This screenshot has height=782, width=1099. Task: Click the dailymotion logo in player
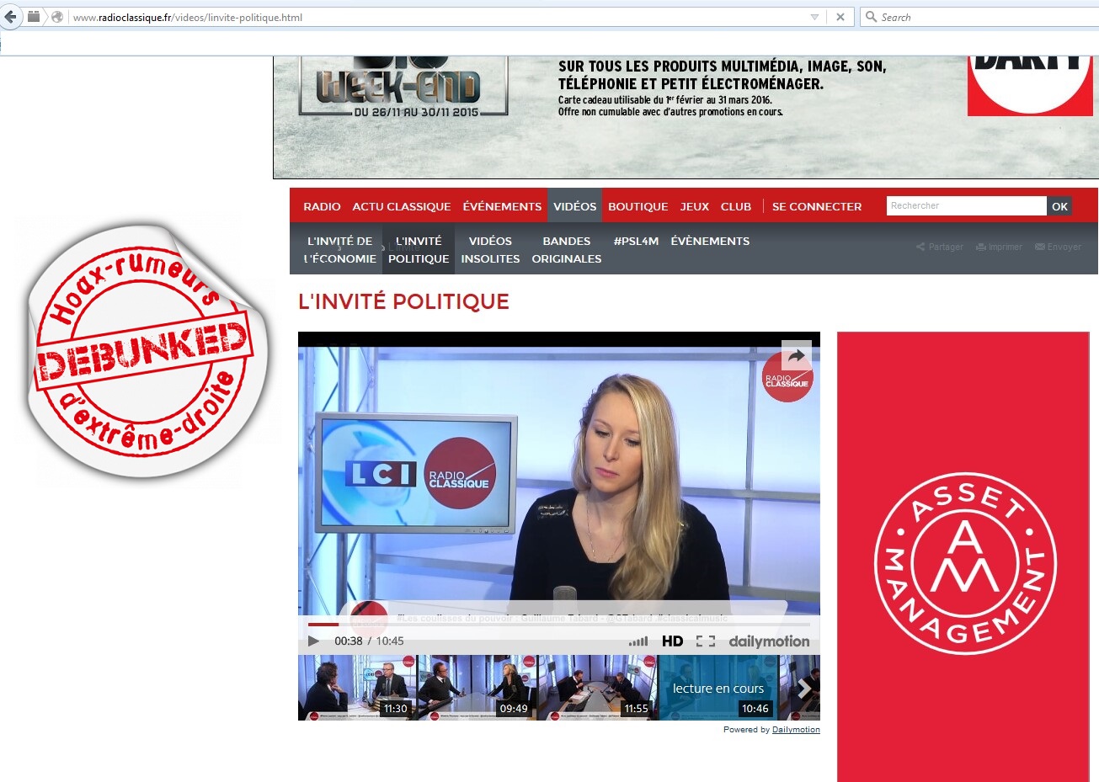click(769, 641)
